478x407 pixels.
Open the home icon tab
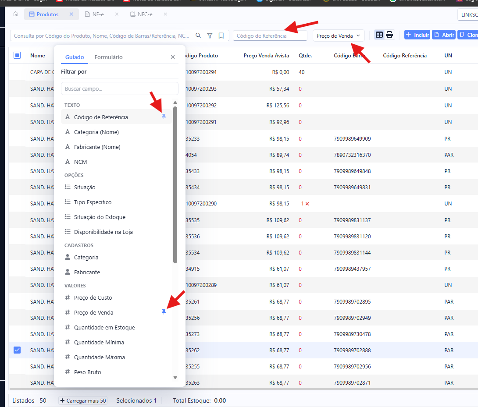click(16, 14)
